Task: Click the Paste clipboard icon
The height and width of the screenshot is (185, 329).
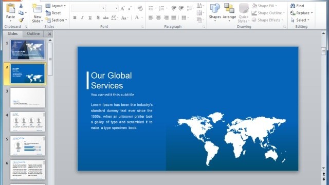Action: (10, 8)
